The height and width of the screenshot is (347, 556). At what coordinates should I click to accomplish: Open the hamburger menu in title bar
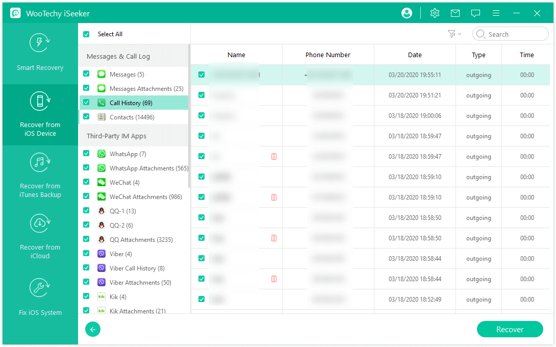pos(496,13)
